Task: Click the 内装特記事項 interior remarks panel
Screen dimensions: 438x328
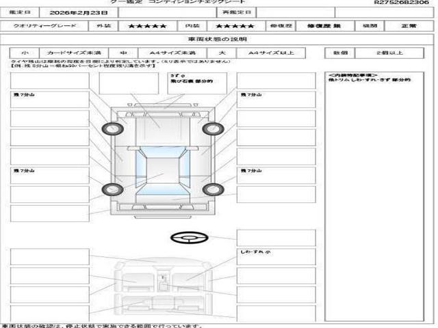Action: [374, 197]
